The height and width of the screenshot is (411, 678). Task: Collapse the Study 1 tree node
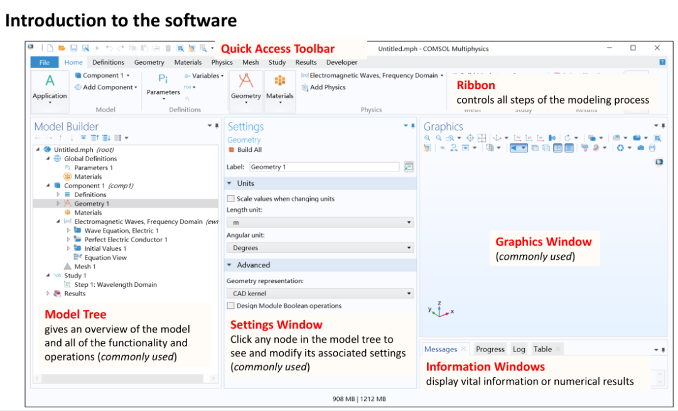coord(48,275)
